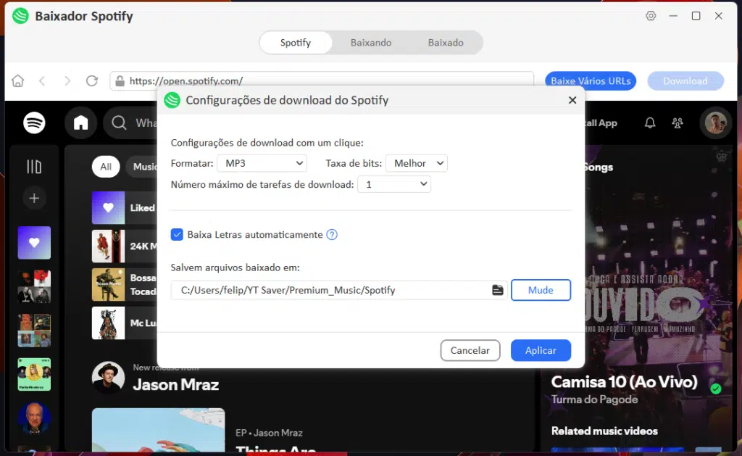Open the app settings gear icon
Image resolution: width=742 pixels, height=456 pixels.
click(650, 15)
